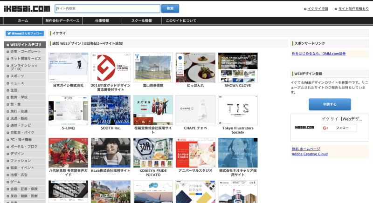
Task: Click the 富山県美術館 caption text
Action: pos(153,86)
